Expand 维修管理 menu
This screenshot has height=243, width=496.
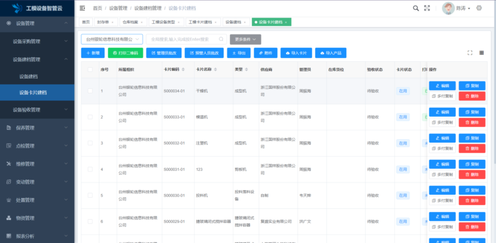click(x=37, y=164)
